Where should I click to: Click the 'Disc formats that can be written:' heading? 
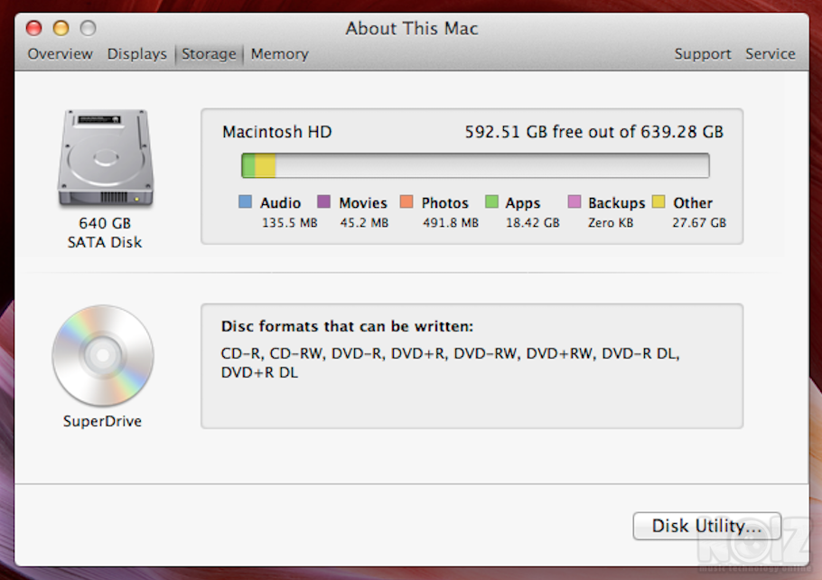coord(347,326)
